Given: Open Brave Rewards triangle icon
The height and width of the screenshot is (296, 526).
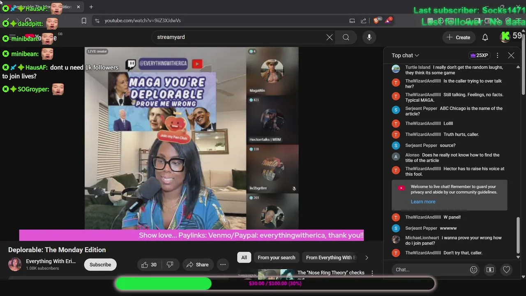Looking at the screenshot, I should (x=388, y=21).
